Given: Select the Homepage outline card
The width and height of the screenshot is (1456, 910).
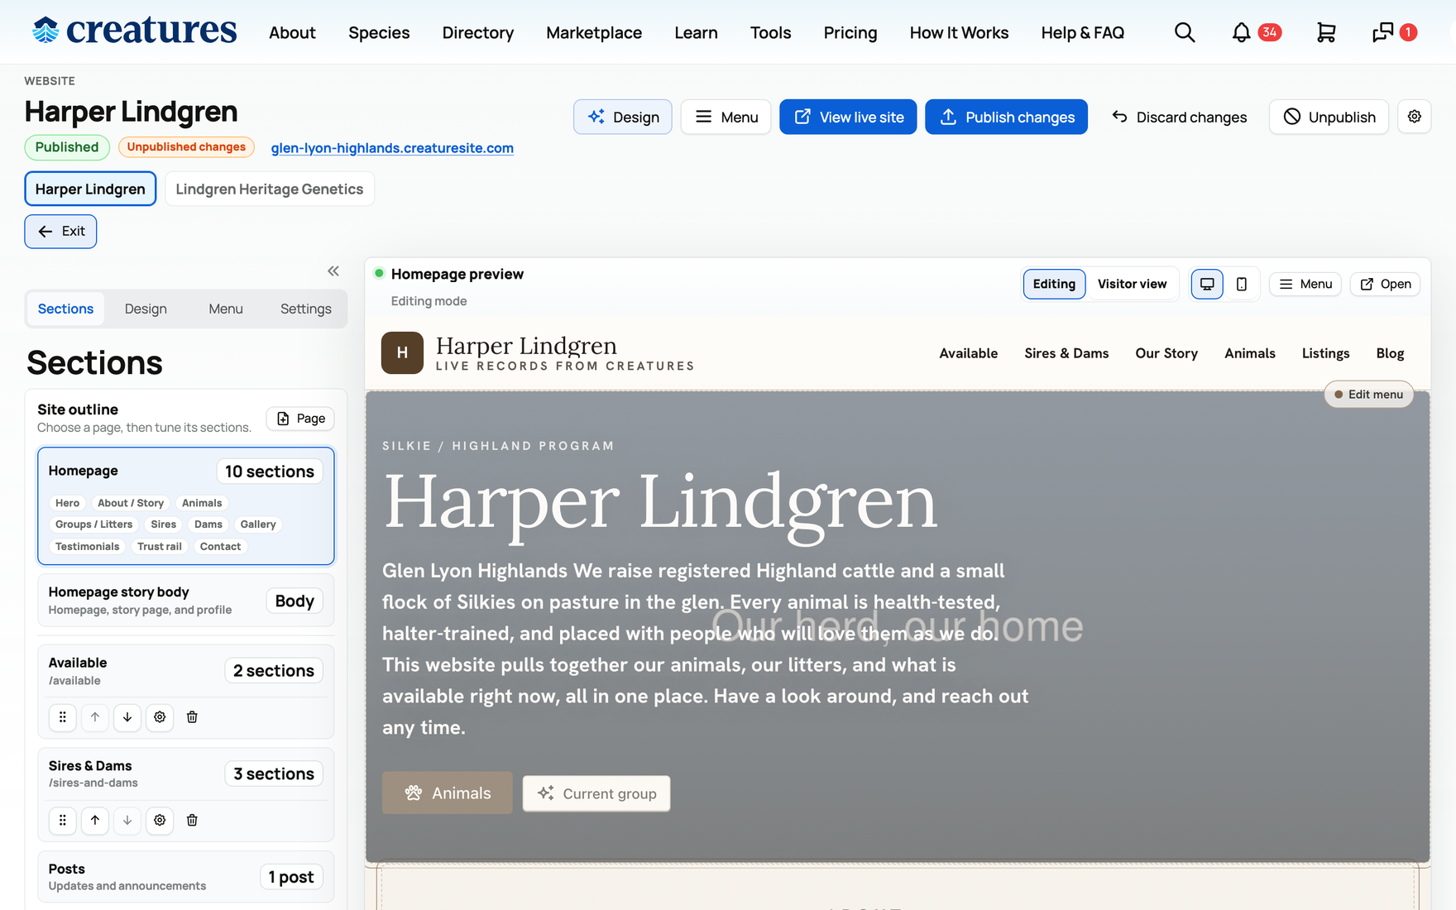Looking at the screenshot, I should (186, 506).
